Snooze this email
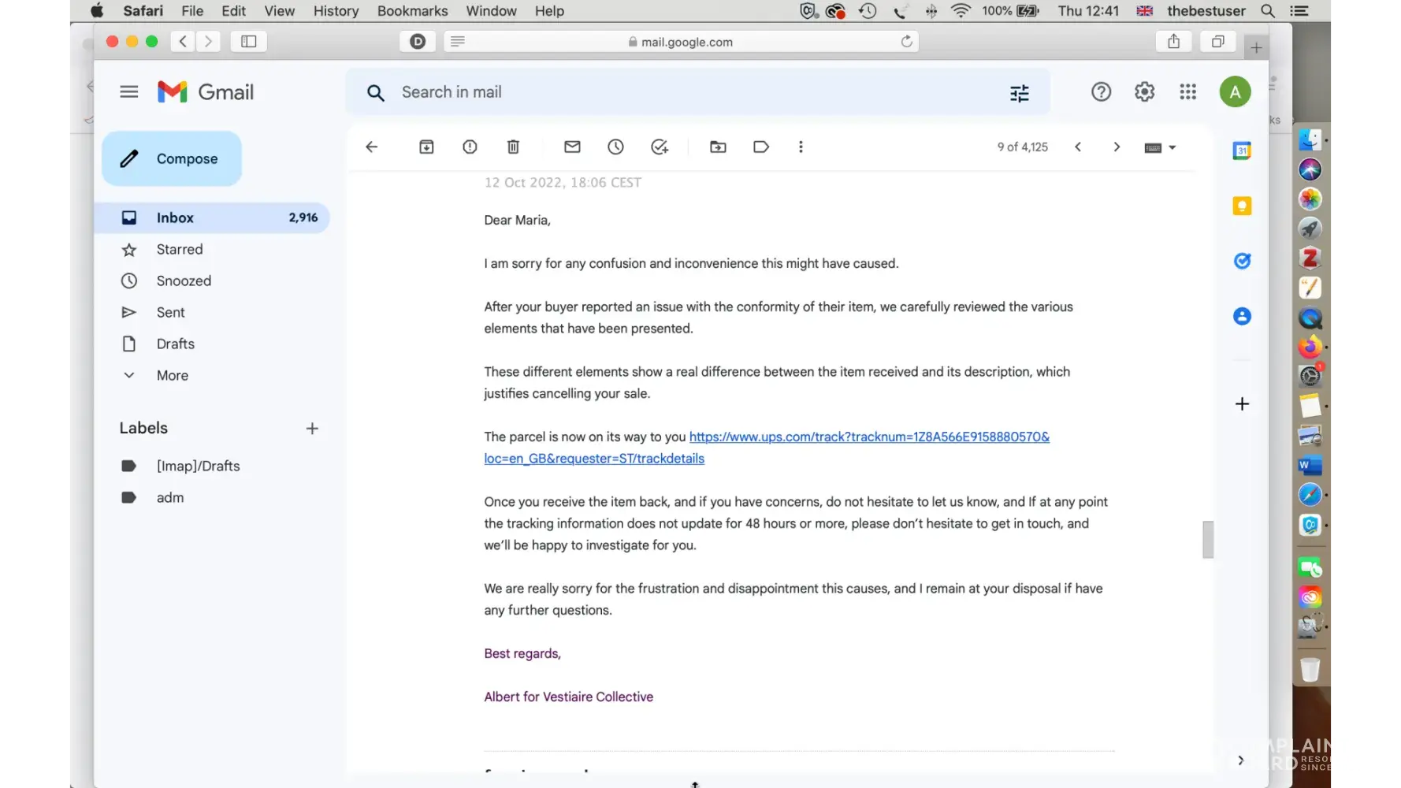 [x=615, y=147]
